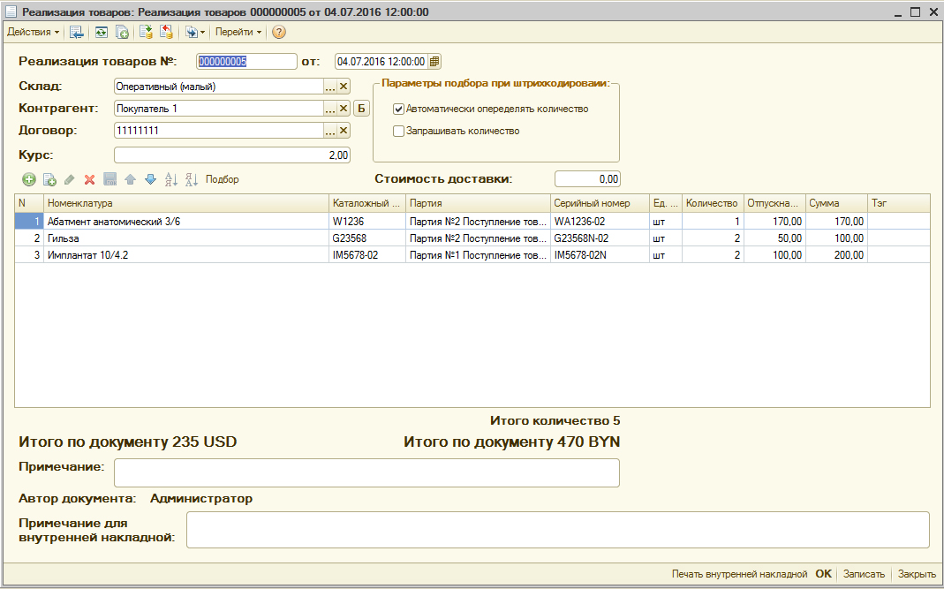Open selection list for Склад field
The width and height of the screenshot is (944, 589).
[x=330, y=87]
